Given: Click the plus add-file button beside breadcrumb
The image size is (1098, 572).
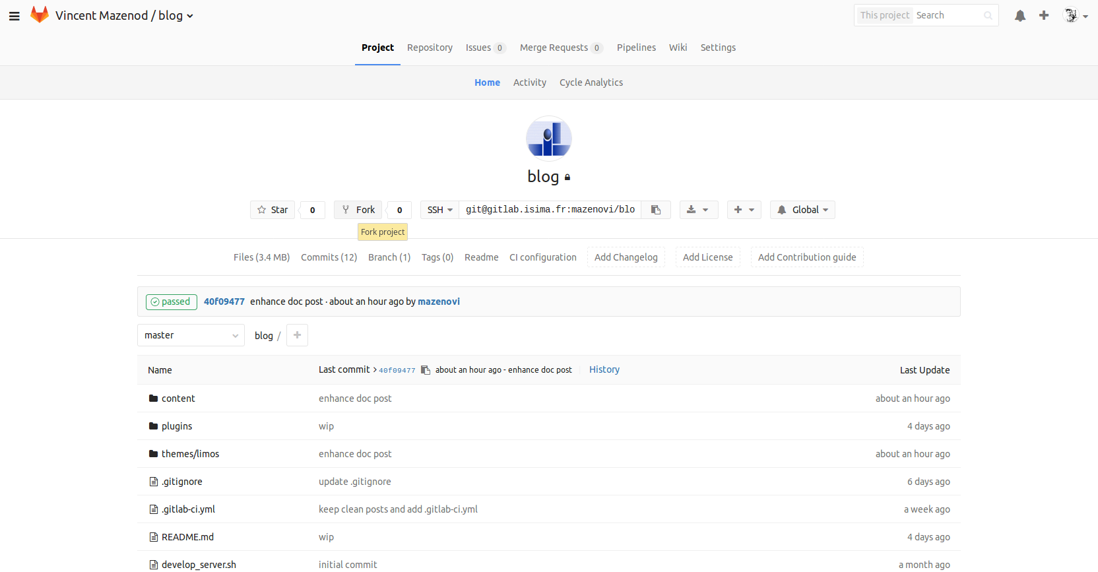Looking at the screenshot, I should [x=297, y=335].
